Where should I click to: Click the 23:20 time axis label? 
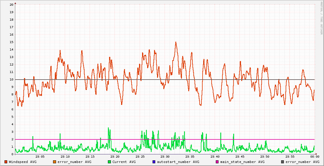pyautogui.click(x=115, y=157)
